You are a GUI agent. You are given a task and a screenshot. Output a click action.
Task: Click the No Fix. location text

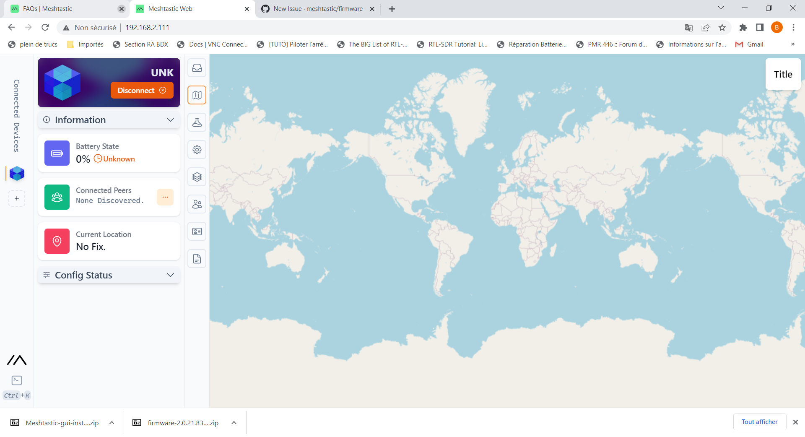click(91, 247)
